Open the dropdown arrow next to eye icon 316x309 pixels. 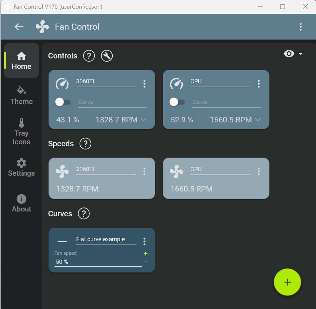301,54
